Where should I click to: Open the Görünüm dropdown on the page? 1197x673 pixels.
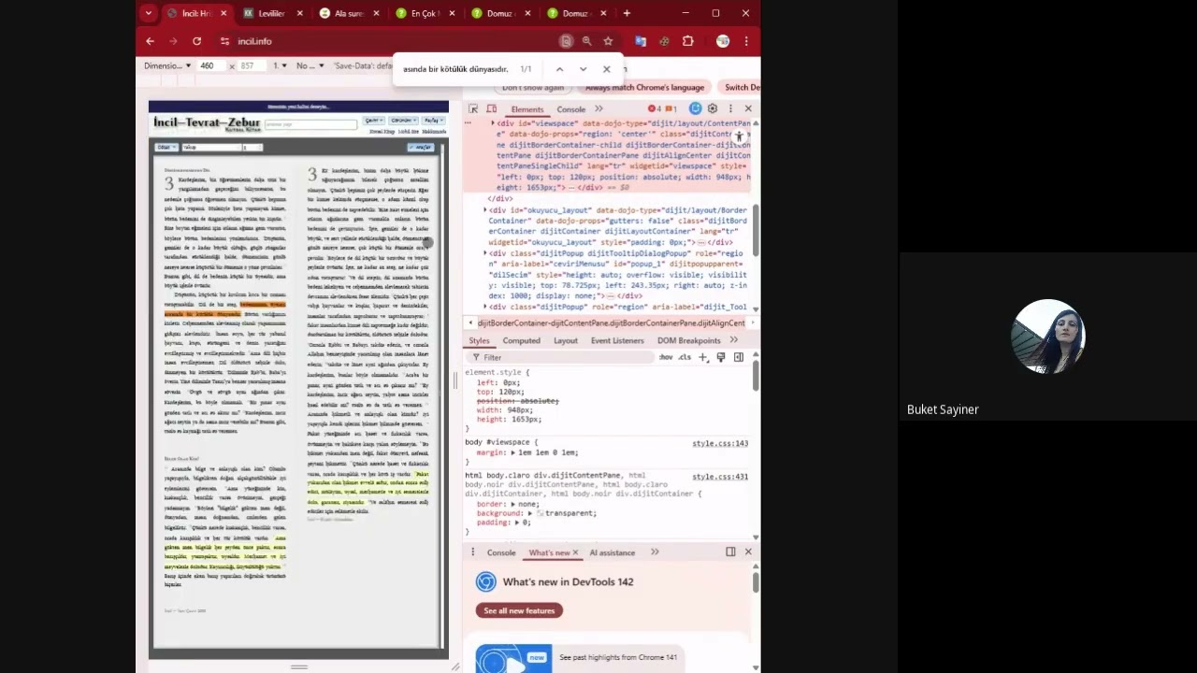(402, 121)
